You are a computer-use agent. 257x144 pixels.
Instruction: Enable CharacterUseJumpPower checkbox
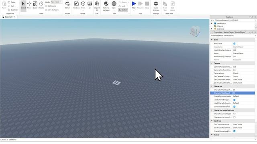(x=235, y=117)
